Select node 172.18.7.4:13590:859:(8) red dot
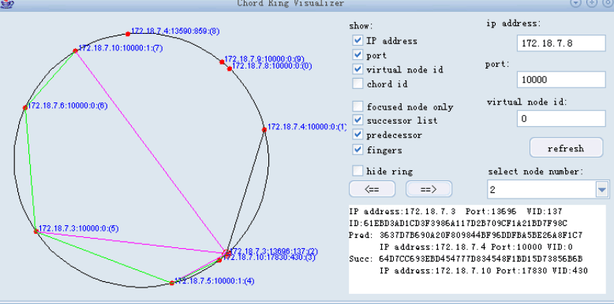Screen dimensions: 614x304 click(x=128, y=34)
